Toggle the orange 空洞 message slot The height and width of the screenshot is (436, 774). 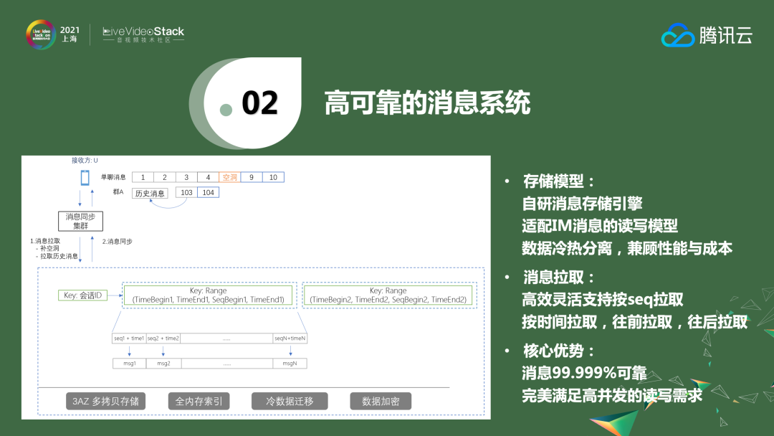(229, 177)
